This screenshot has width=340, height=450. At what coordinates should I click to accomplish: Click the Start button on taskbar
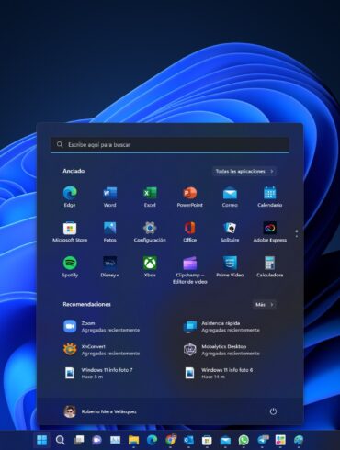click(x=41, y=440)
